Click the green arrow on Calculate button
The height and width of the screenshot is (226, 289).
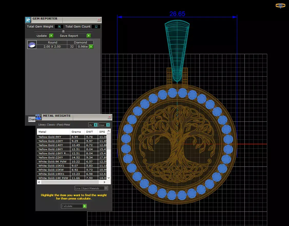coord(85,206)
